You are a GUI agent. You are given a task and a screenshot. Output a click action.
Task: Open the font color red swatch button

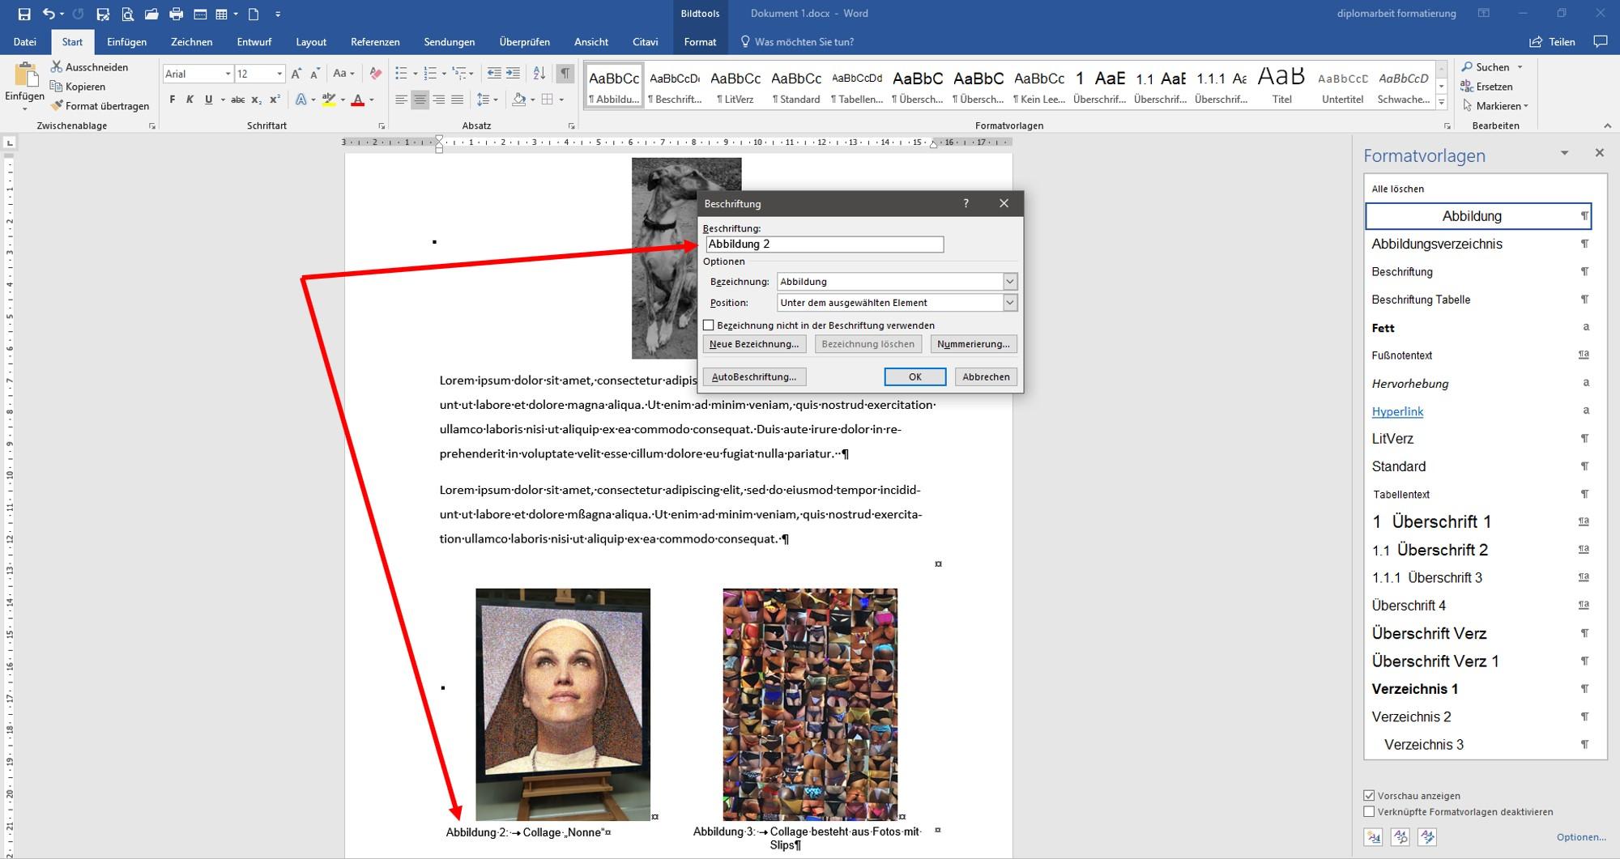[x=358, y=100]
